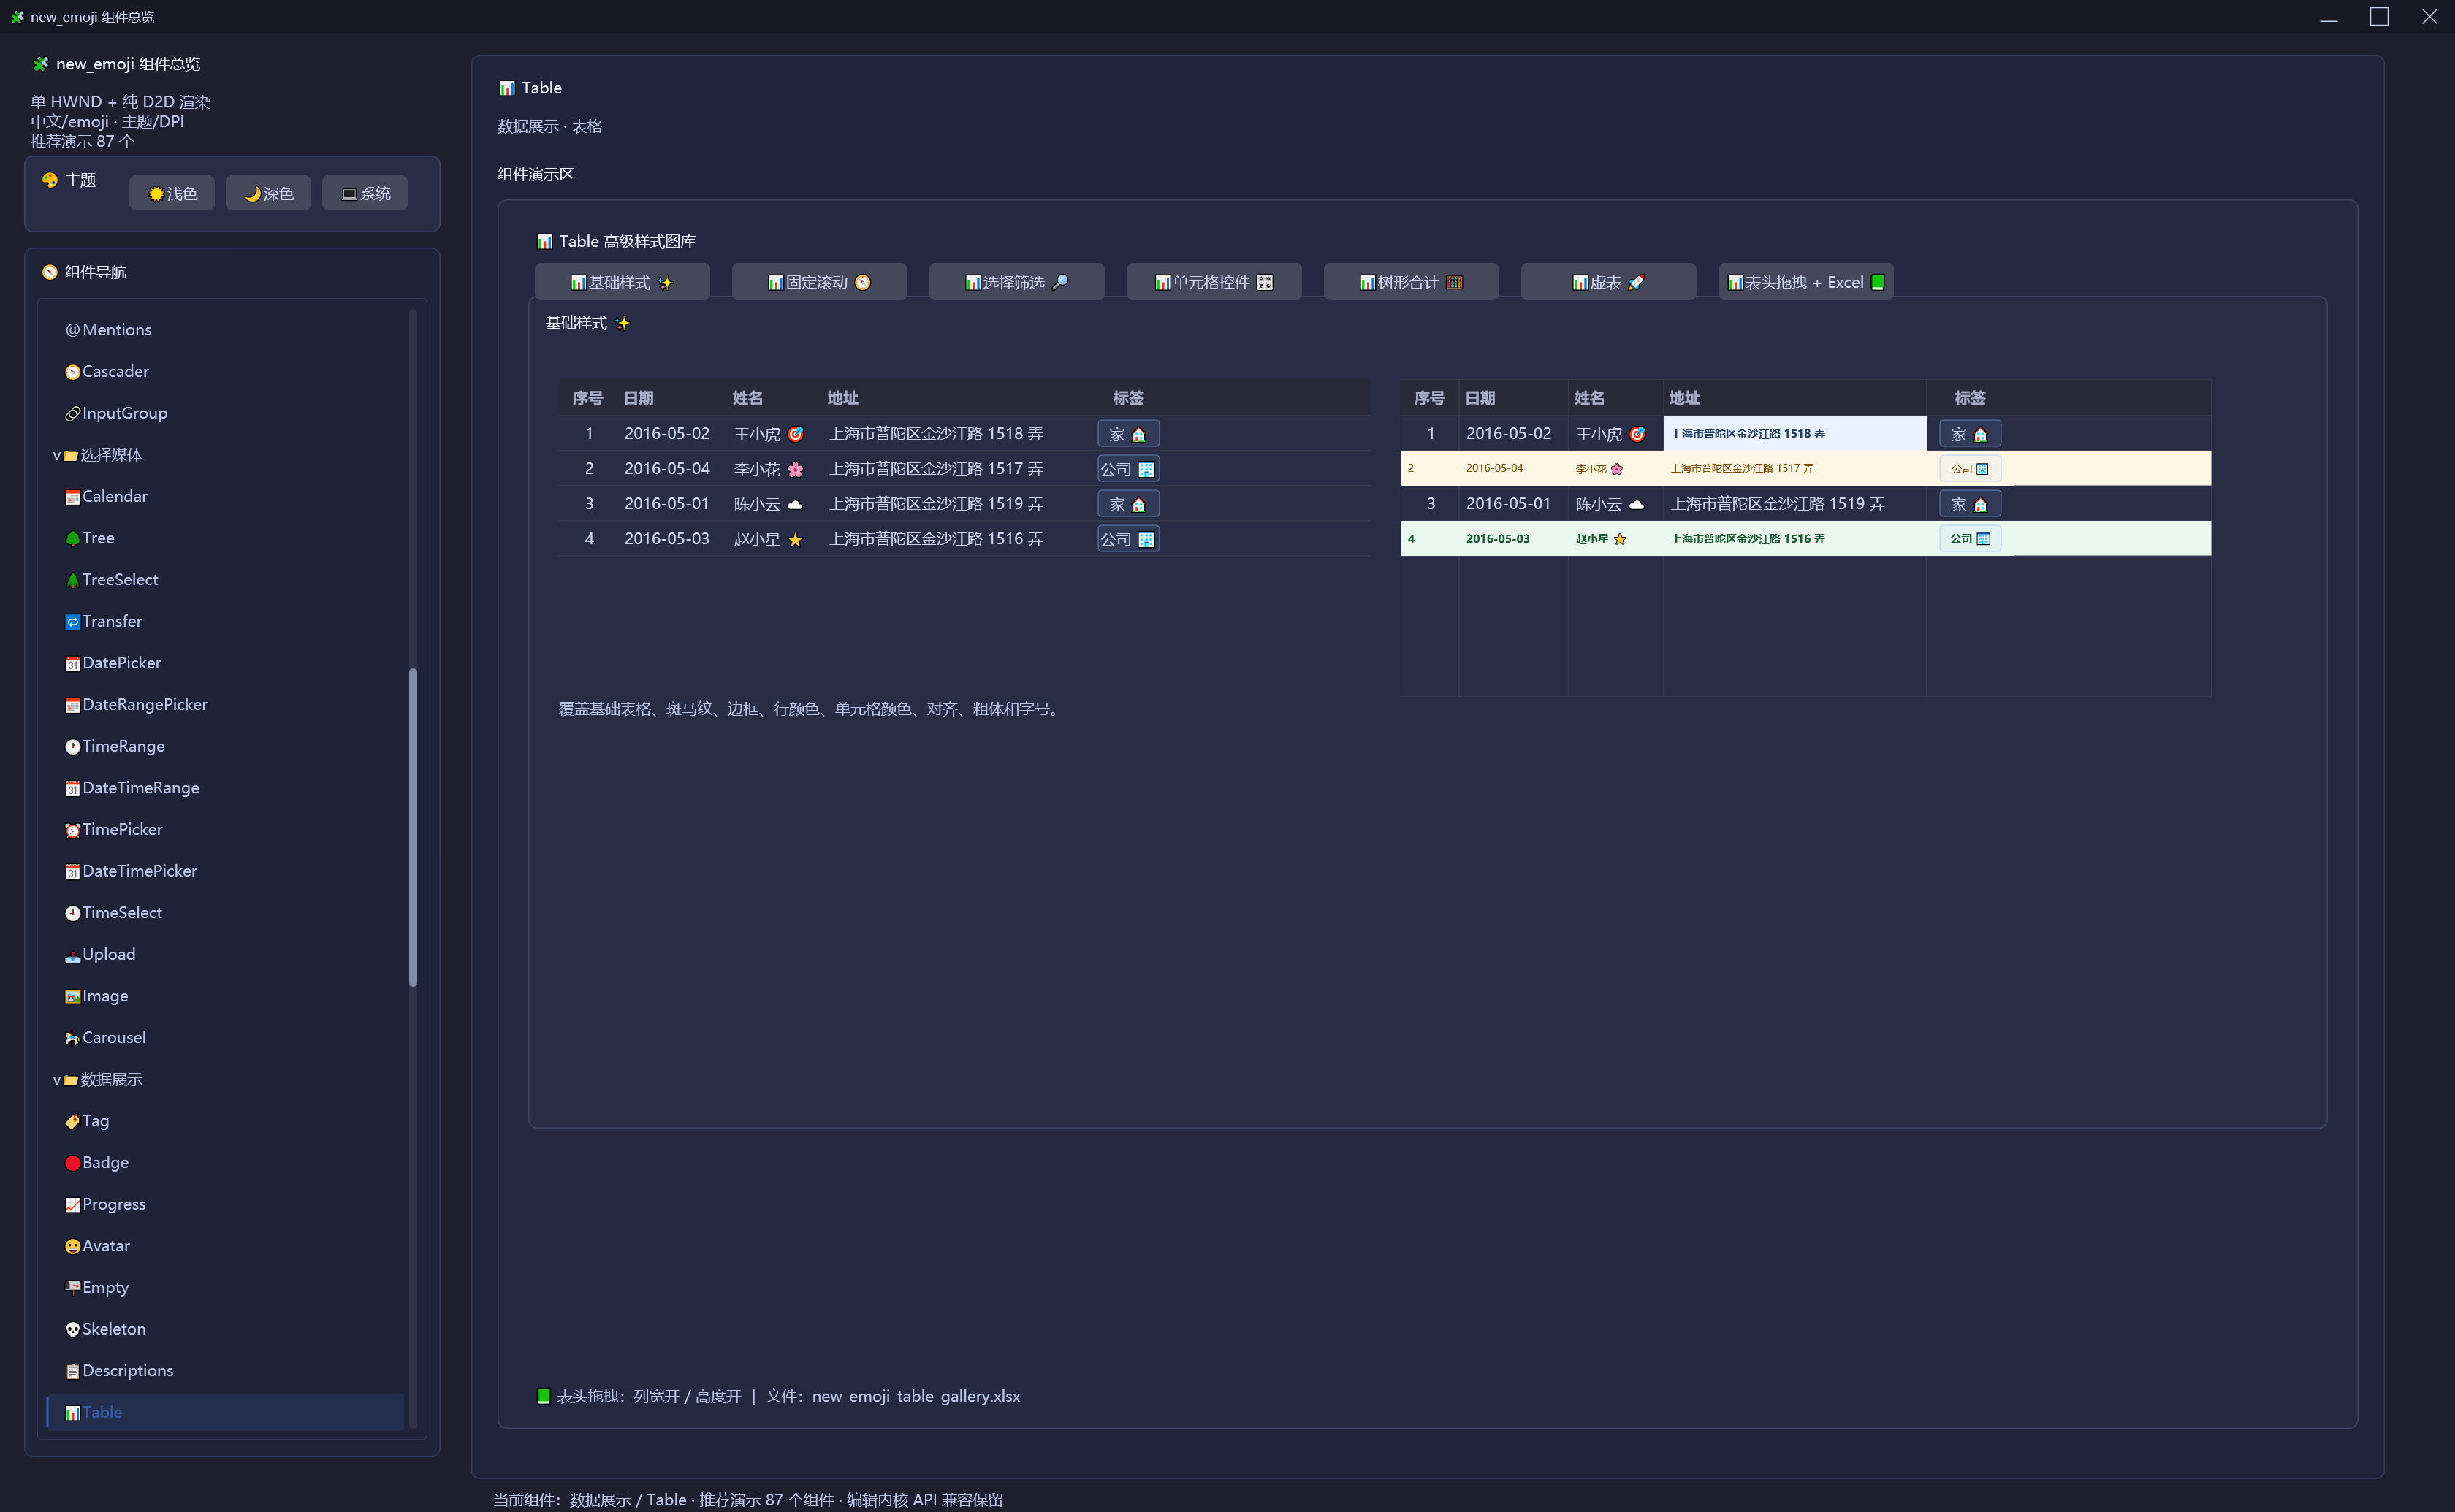Click the Skeleton skull icon
This screenshot has height=1512, width=2455.
[72, 1330]
